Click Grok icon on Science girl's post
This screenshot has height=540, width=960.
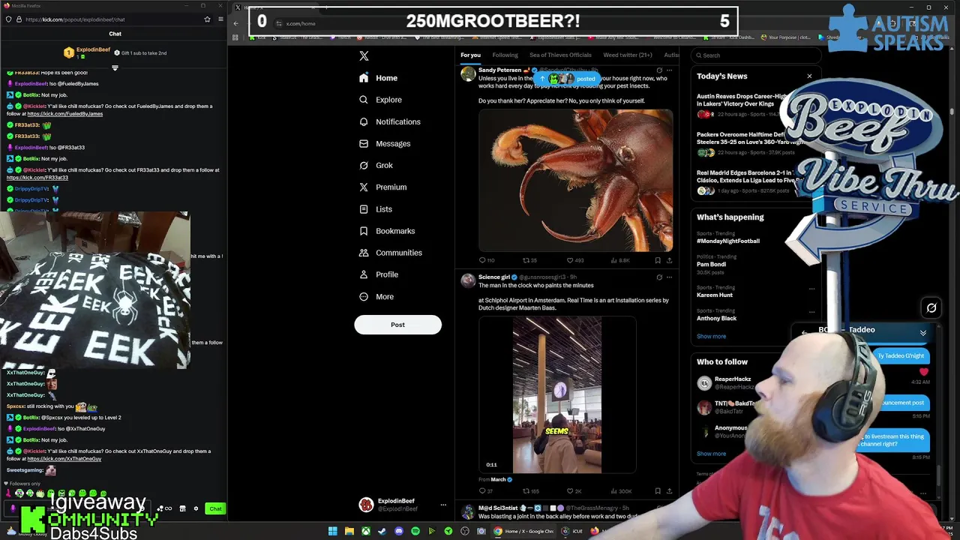click(659, 277)
